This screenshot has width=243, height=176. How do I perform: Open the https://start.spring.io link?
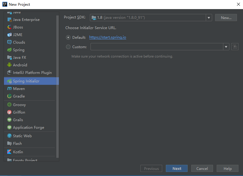pyautogui.click(x=107, y=37)
